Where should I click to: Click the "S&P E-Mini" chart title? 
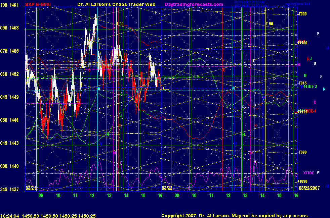[x=38, y=4]
